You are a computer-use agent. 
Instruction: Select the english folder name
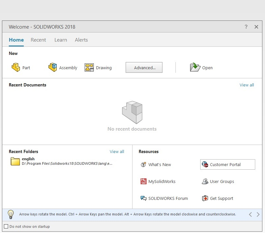[x=28, y=159]
